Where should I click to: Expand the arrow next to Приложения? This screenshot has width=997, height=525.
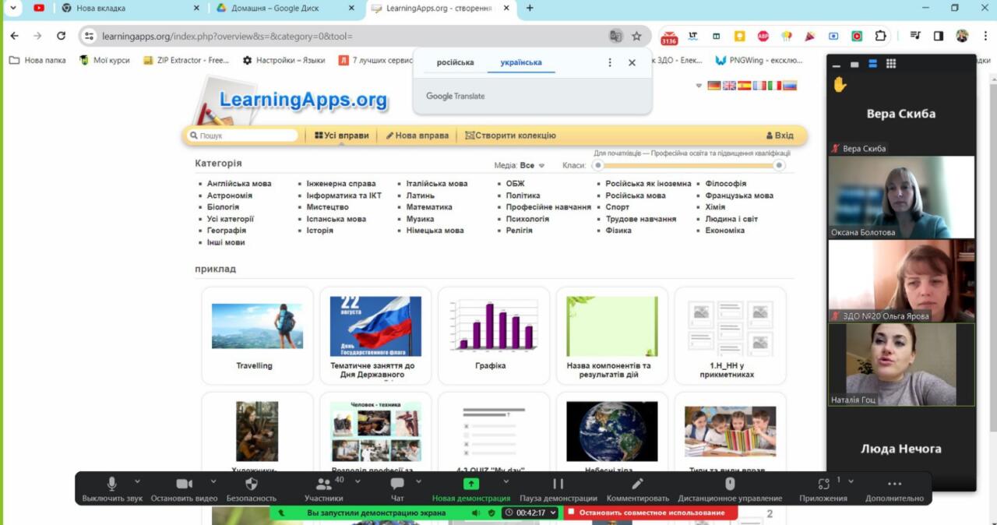851,481
